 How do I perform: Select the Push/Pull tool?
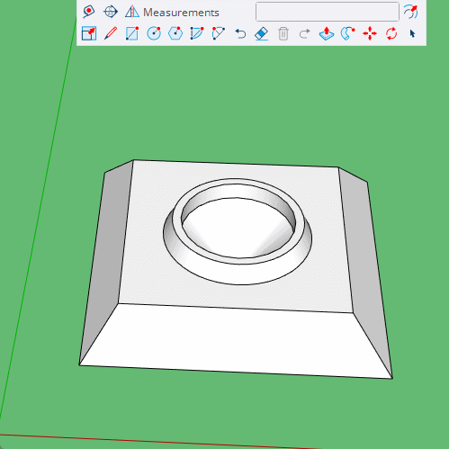click(327, 33)
